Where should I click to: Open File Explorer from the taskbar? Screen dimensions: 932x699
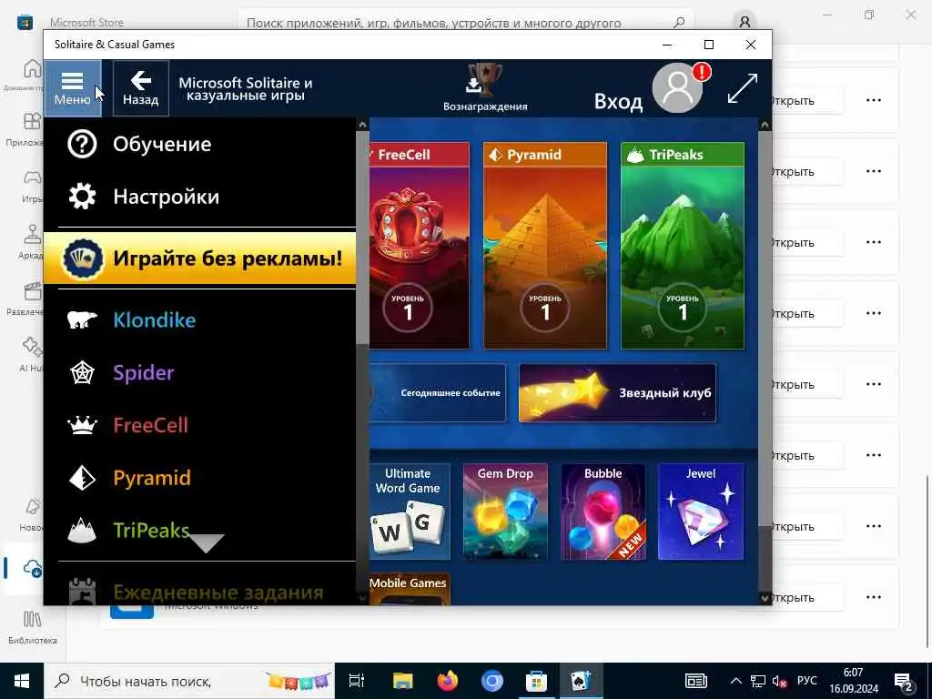(402, 681)
